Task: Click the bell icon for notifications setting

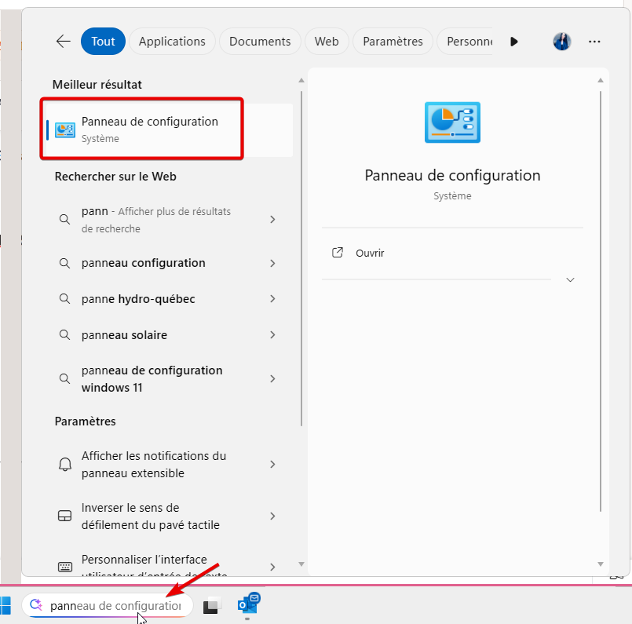Action: point(65,465)
